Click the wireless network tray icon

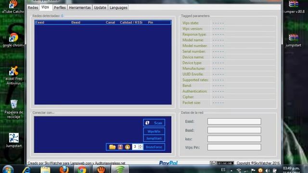(x=239, y=171)
